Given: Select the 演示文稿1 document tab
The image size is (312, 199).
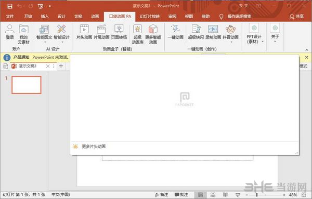Looking at the screenshot, I should pos(28,66).
